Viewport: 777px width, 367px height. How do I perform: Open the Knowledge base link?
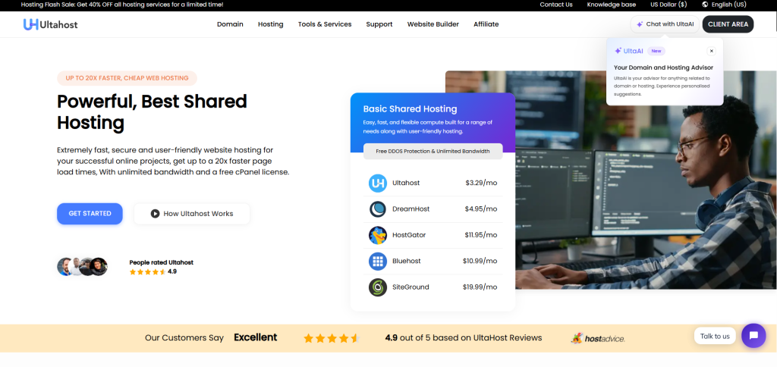(611, 5)
